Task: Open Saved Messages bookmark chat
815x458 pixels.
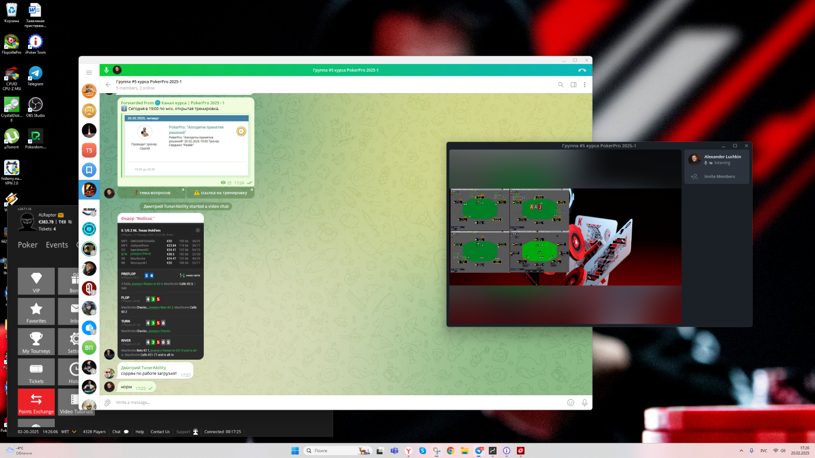Action: [89, 170]
